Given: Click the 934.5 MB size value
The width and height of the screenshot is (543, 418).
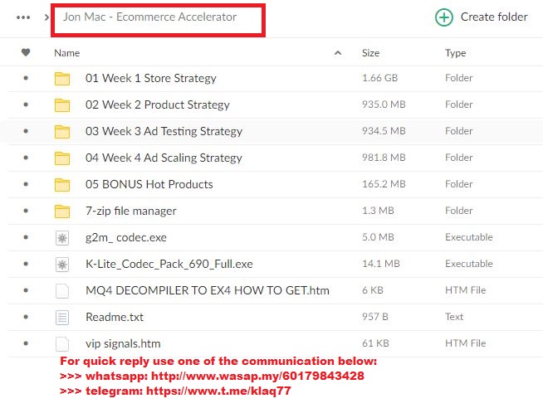Looking at the screenshot, I should coord(384,131).
